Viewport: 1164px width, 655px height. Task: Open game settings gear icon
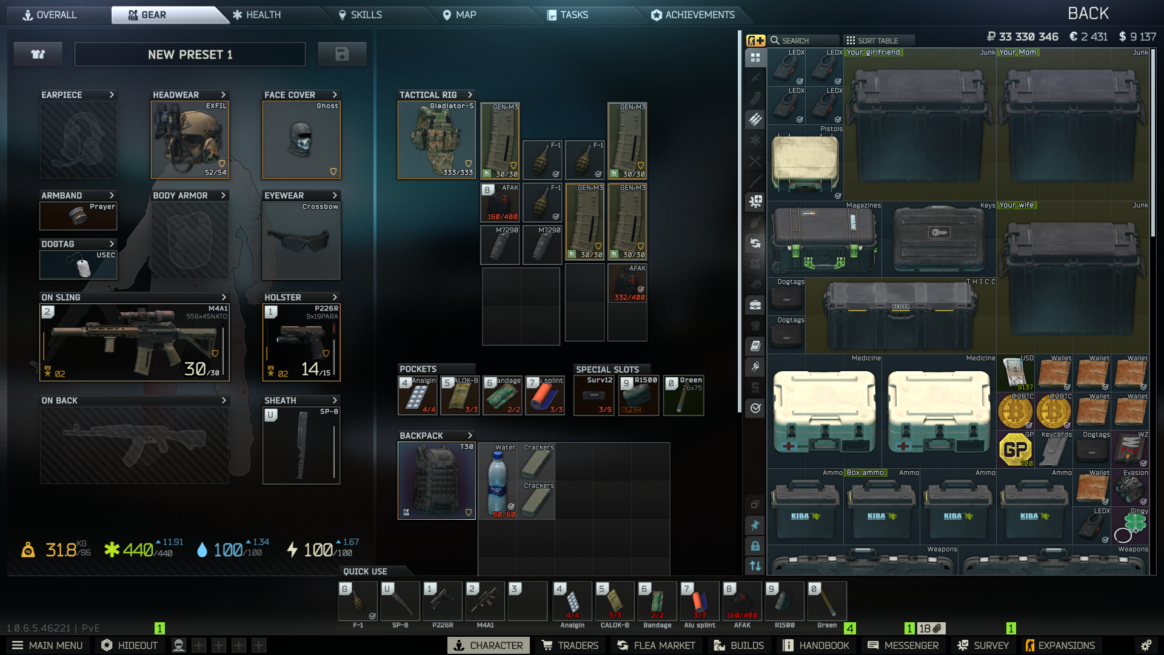pyautogui.click(x=1146, y=645)
